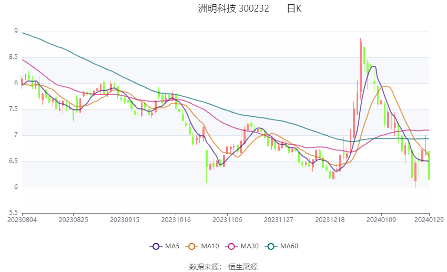Screen dimensions: 447x272
Task: Click the 20230915 date axis label
Action: (x=125, y=220)
